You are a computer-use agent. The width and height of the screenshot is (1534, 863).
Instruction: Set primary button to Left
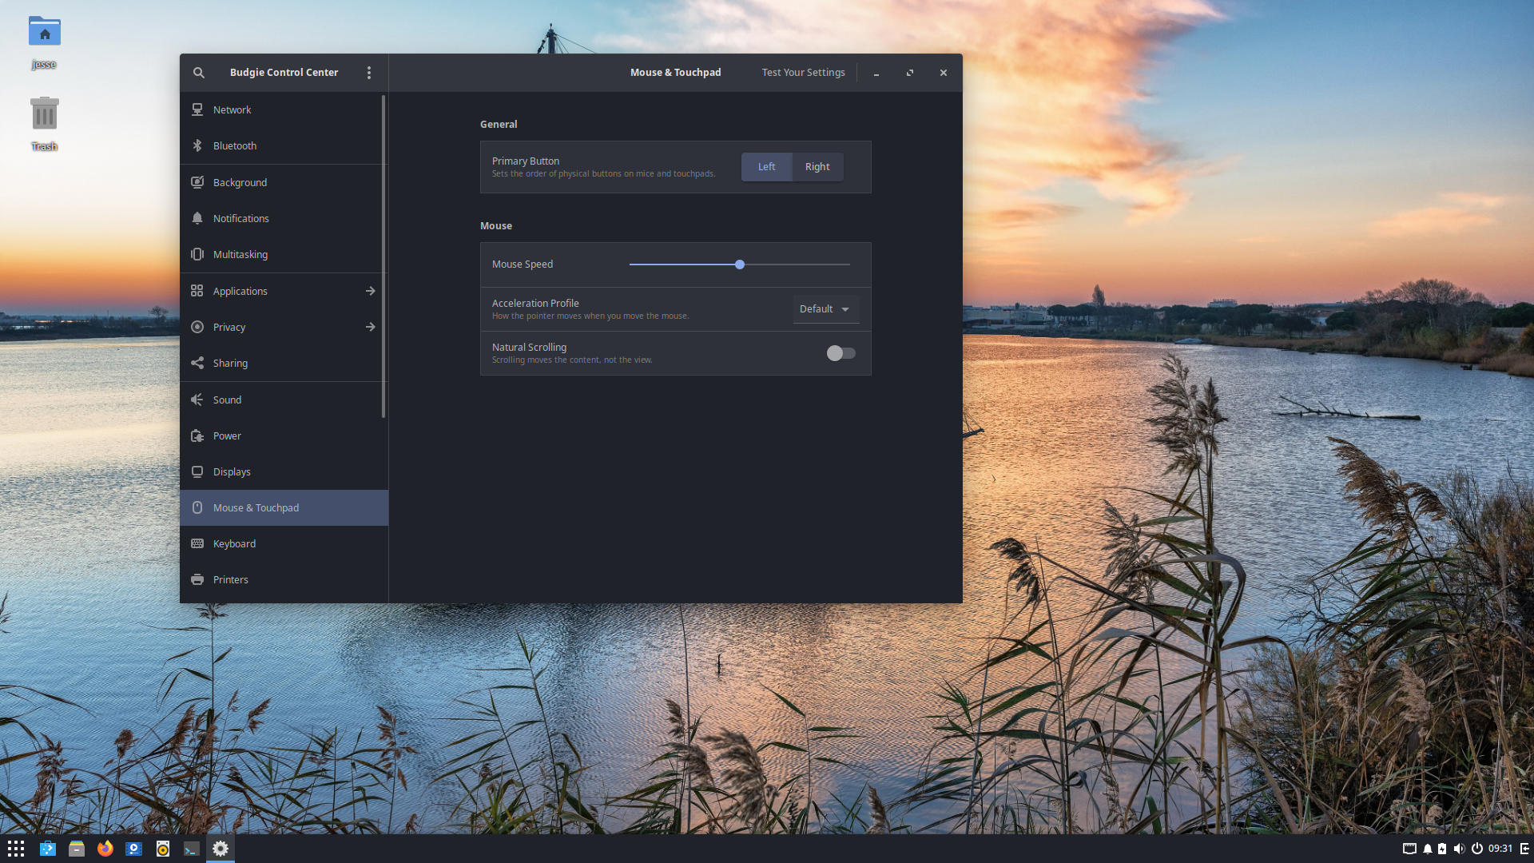(x=766, y=167)
